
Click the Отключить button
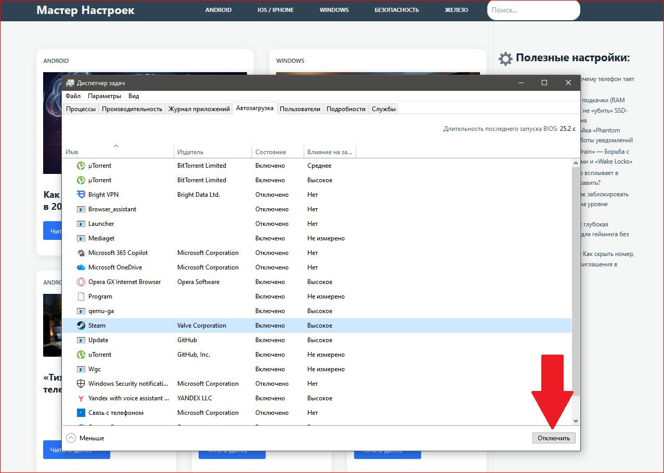point(554,438)
